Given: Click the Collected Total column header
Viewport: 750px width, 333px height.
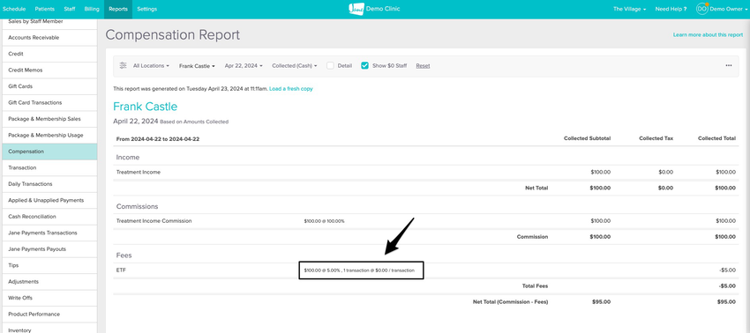Looking at the screenshot, I should click(716, 138).
